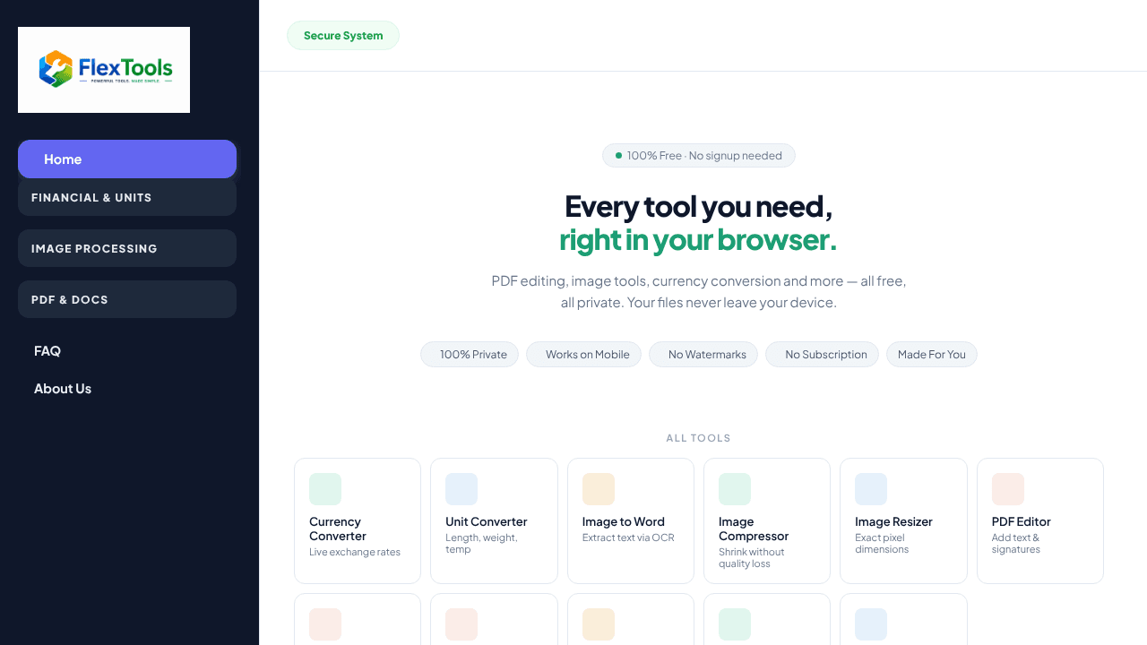Click the Image to Word card icon
Screen dimensions: 1147x645
tap(599, 489)
